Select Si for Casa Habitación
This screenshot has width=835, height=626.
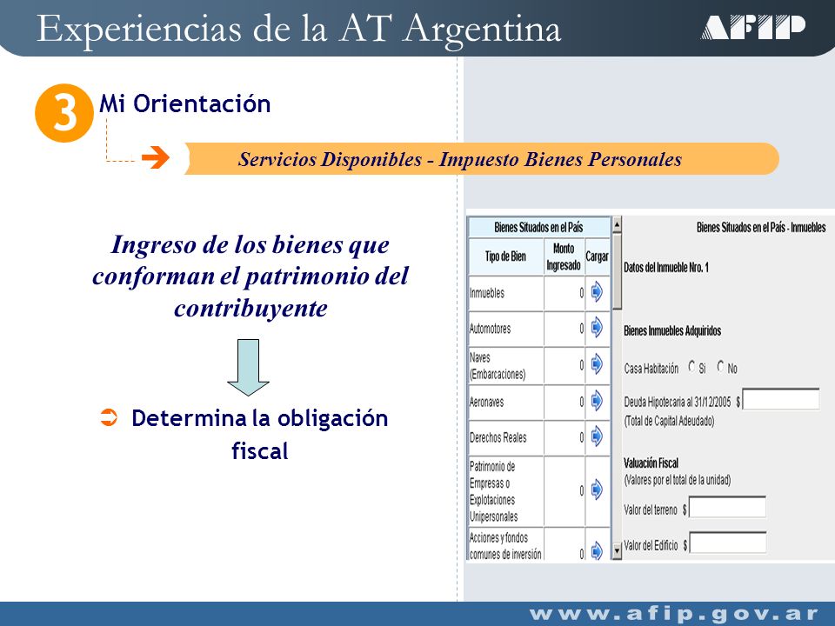tap(691, 366)
